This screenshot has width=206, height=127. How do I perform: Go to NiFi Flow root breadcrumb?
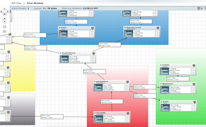(16, 3)
